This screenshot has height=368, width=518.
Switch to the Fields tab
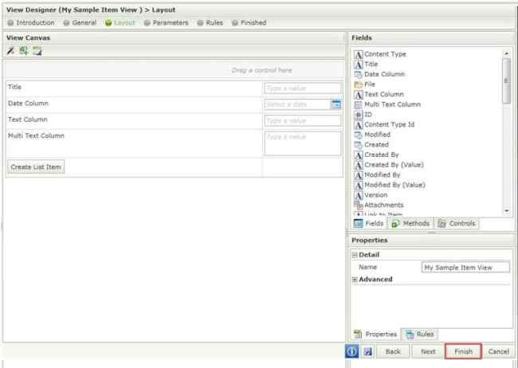click(368, 224)
